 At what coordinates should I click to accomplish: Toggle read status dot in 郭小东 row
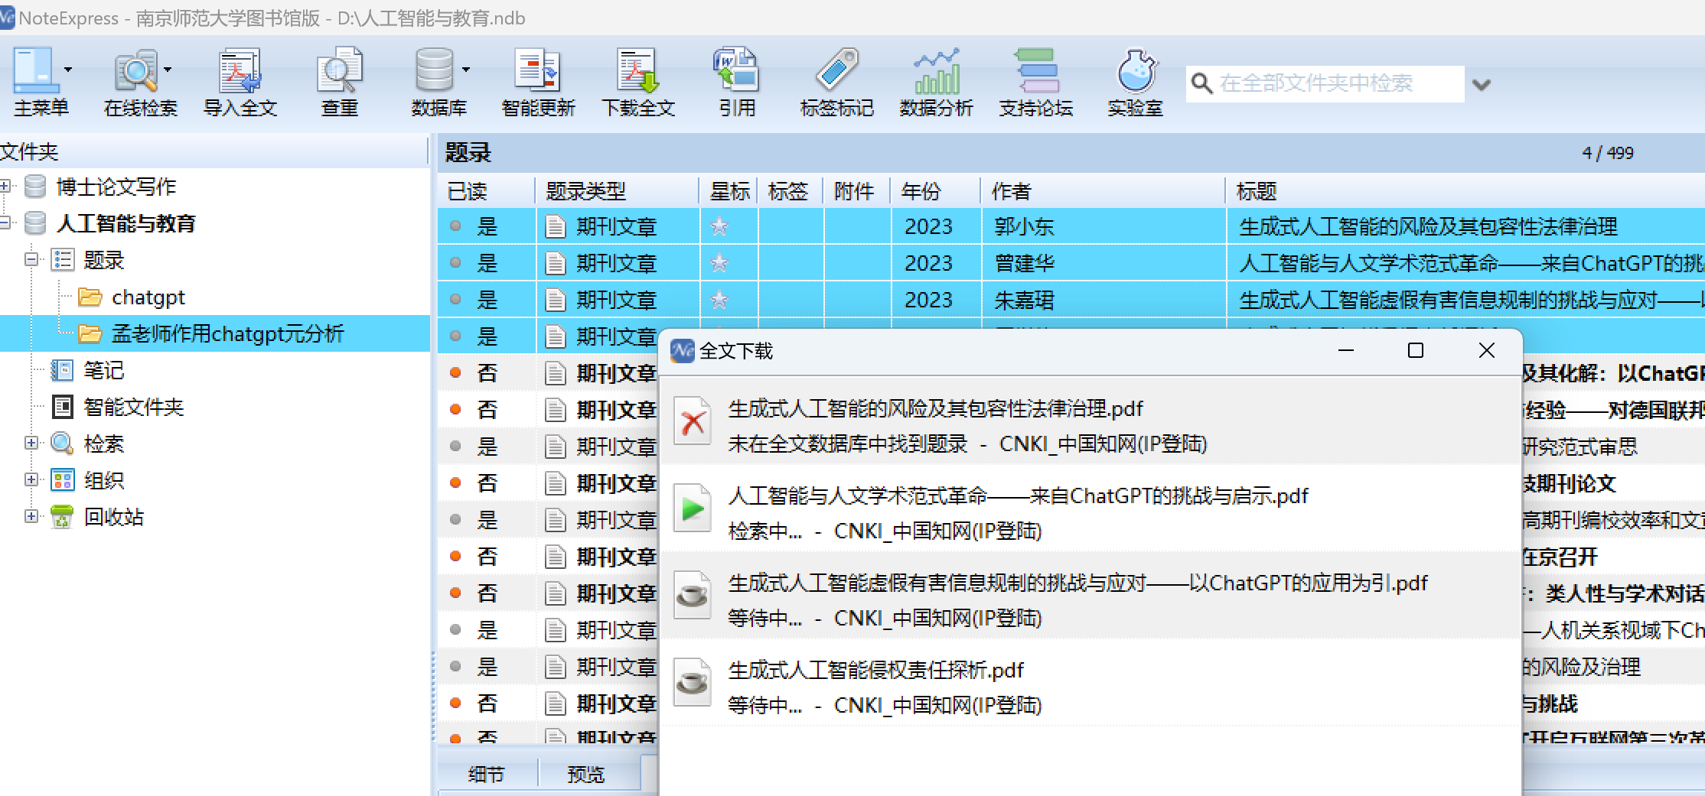click(x=455, y=226)
